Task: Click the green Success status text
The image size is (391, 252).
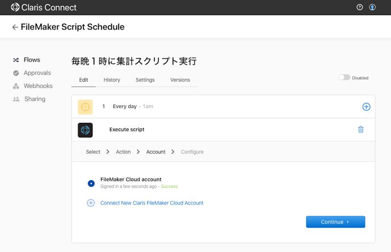Action: click(x=169, y=186)
